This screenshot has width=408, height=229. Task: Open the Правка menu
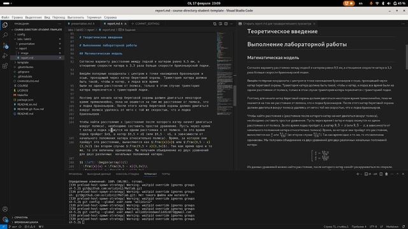17,17
